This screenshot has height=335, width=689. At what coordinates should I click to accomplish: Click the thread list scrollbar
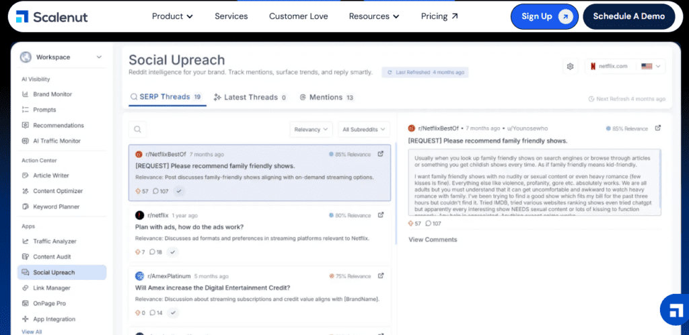click(x=396, y=193)
